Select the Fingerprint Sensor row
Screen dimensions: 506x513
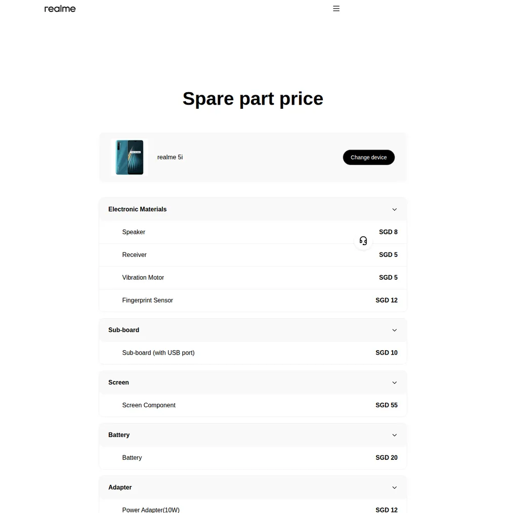tap(252, 301)
